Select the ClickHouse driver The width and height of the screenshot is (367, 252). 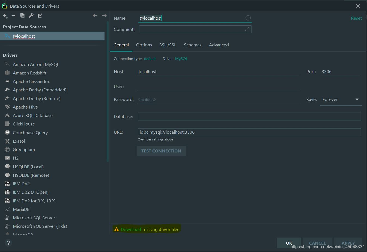(x=23, y=124)
